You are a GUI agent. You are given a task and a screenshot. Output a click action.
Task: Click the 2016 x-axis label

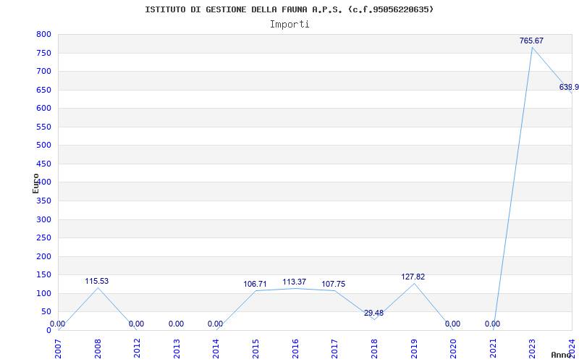[295, 349]
